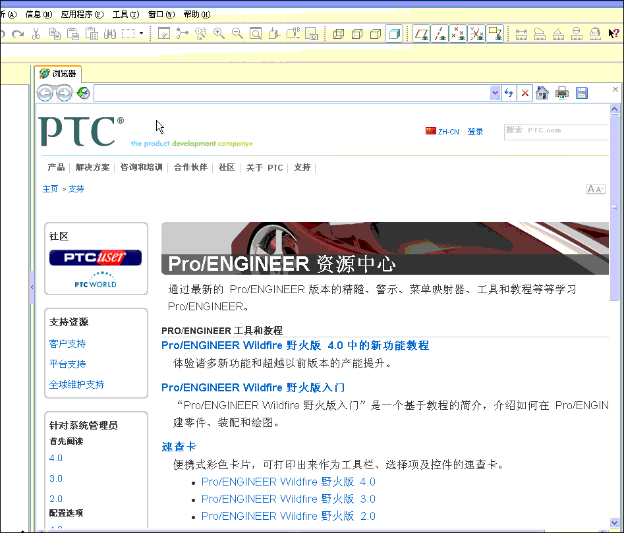This screenshot has width=624, height=533.
Task: Switch to Hidden Line display
Action: 357,34
